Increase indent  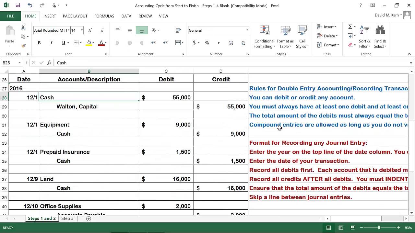click(x=166, y=43)
